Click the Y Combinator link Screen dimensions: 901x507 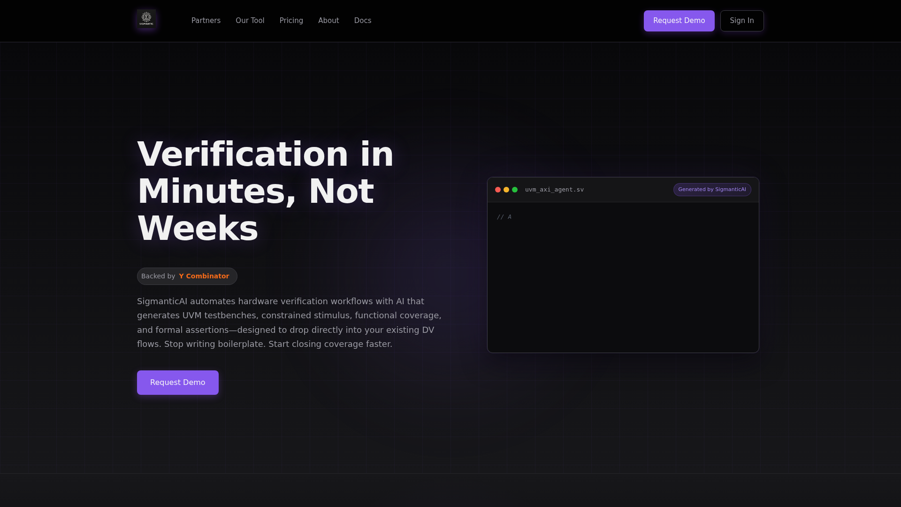204,276
